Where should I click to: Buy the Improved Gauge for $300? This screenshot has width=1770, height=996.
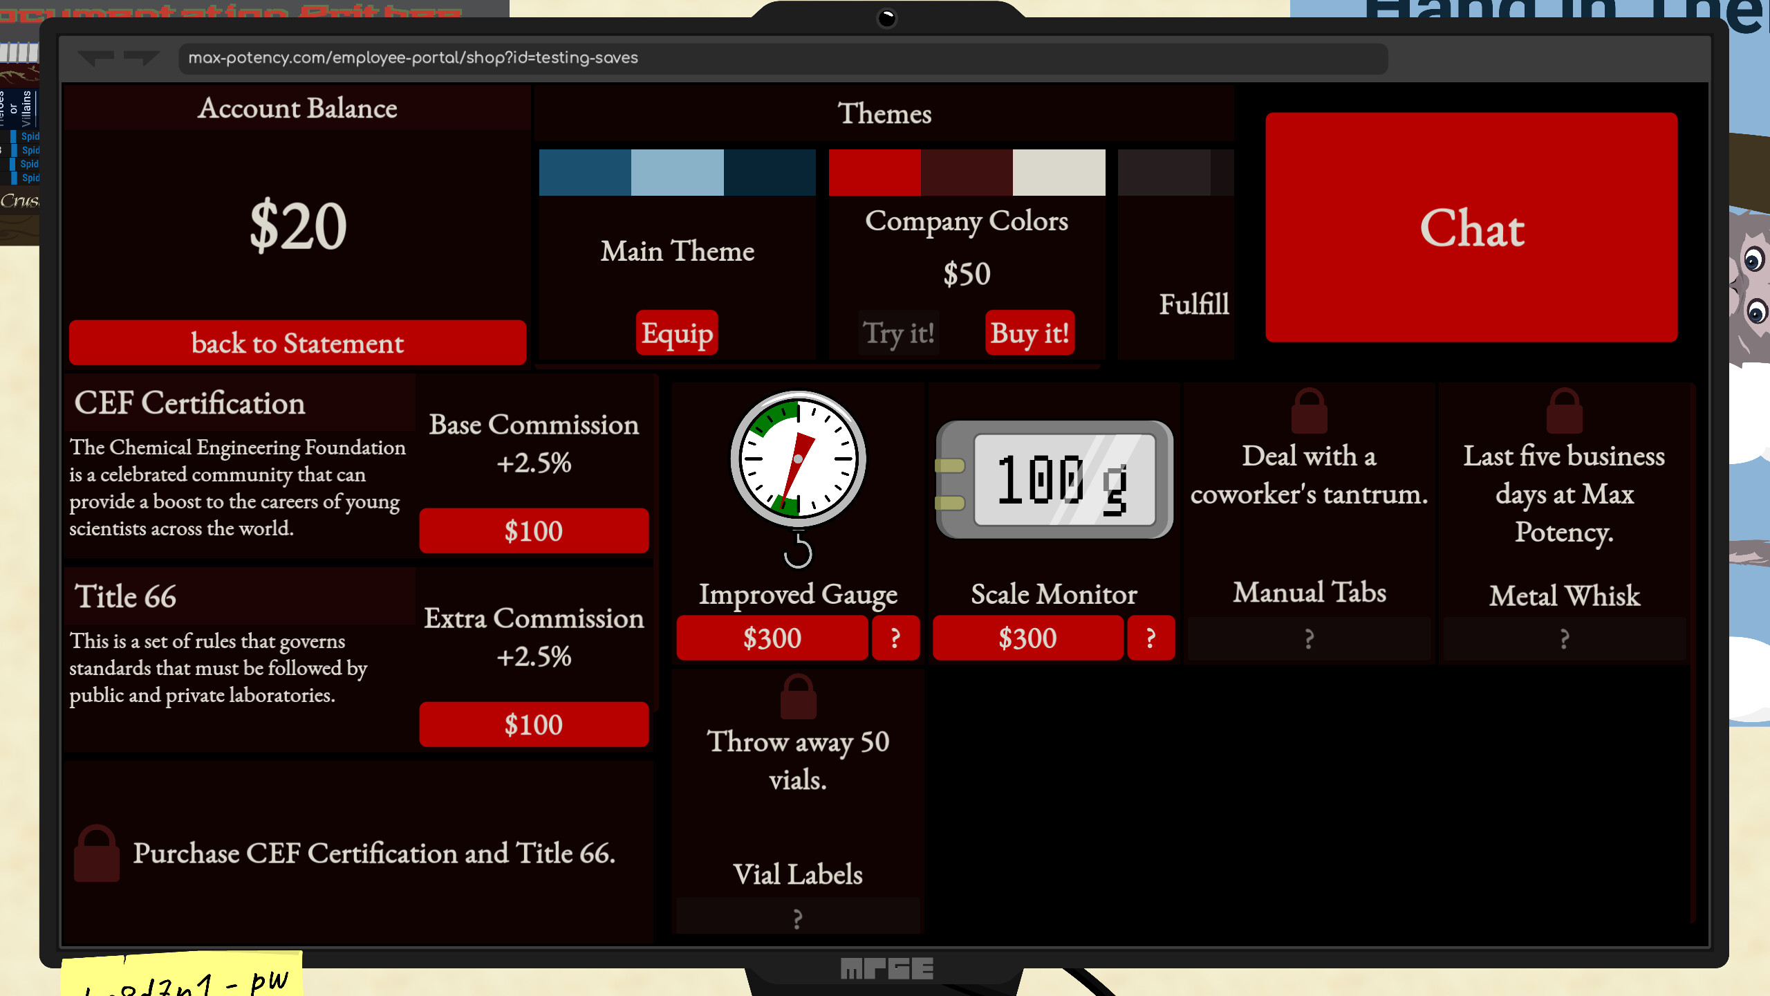(772, 638)
